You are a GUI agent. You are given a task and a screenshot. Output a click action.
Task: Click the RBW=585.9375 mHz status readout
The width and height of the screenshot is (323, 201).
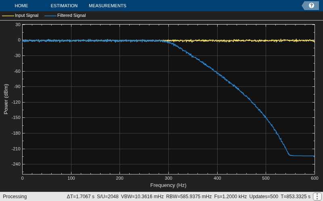189,197
